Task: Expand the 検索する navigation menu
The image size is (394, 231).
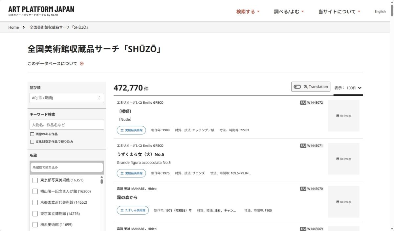Action: click(248, 12)
